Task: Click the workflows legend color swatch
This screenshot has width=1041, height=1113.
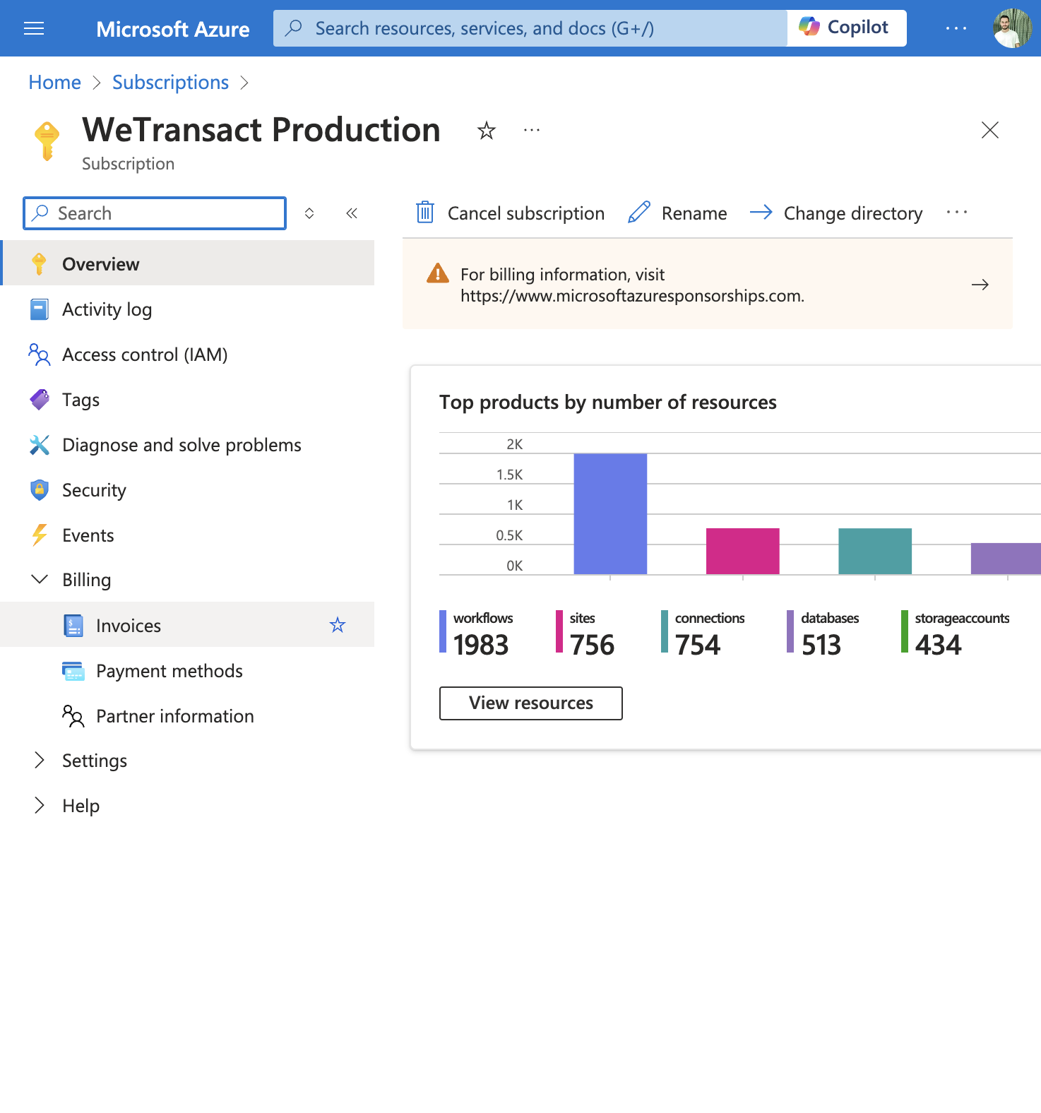Action: (x=443, y=631)
